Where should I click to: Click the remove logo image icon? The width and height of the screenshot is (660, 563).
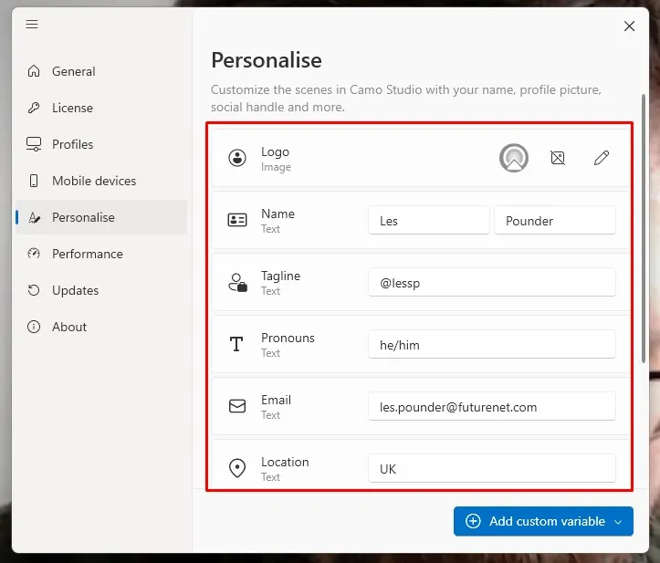pos(558,158)
